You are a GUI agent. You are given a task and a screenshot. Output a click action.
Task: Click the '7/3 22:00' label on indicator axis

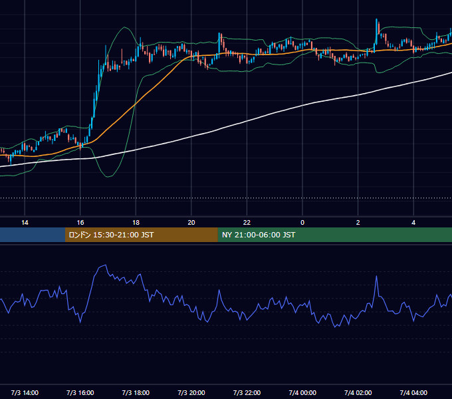point(247,392)
